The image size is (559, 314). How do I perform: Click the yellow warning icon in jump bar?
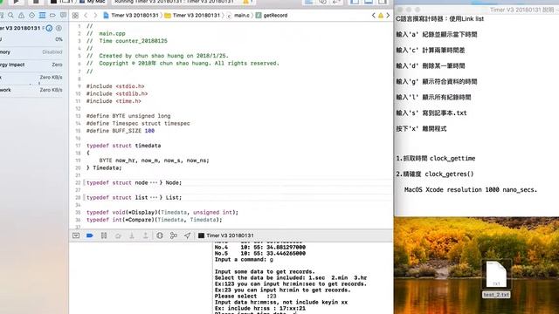381,16
